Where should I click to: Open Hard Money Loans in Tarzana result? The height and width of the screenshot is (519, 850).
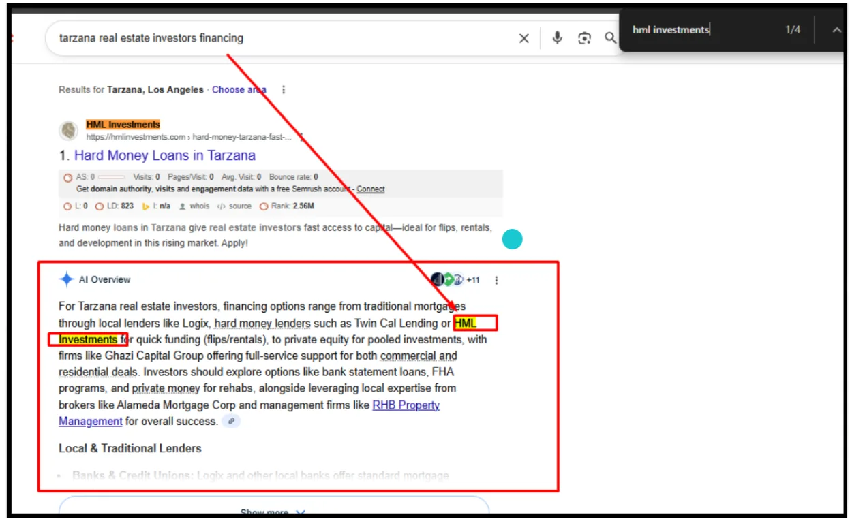tap(164, 155)
